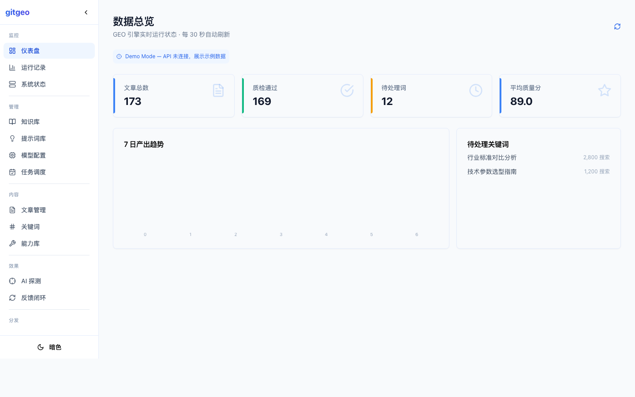Click the 12 value on 待处理词
Screen dimensions: 635x397
[387, 101]
